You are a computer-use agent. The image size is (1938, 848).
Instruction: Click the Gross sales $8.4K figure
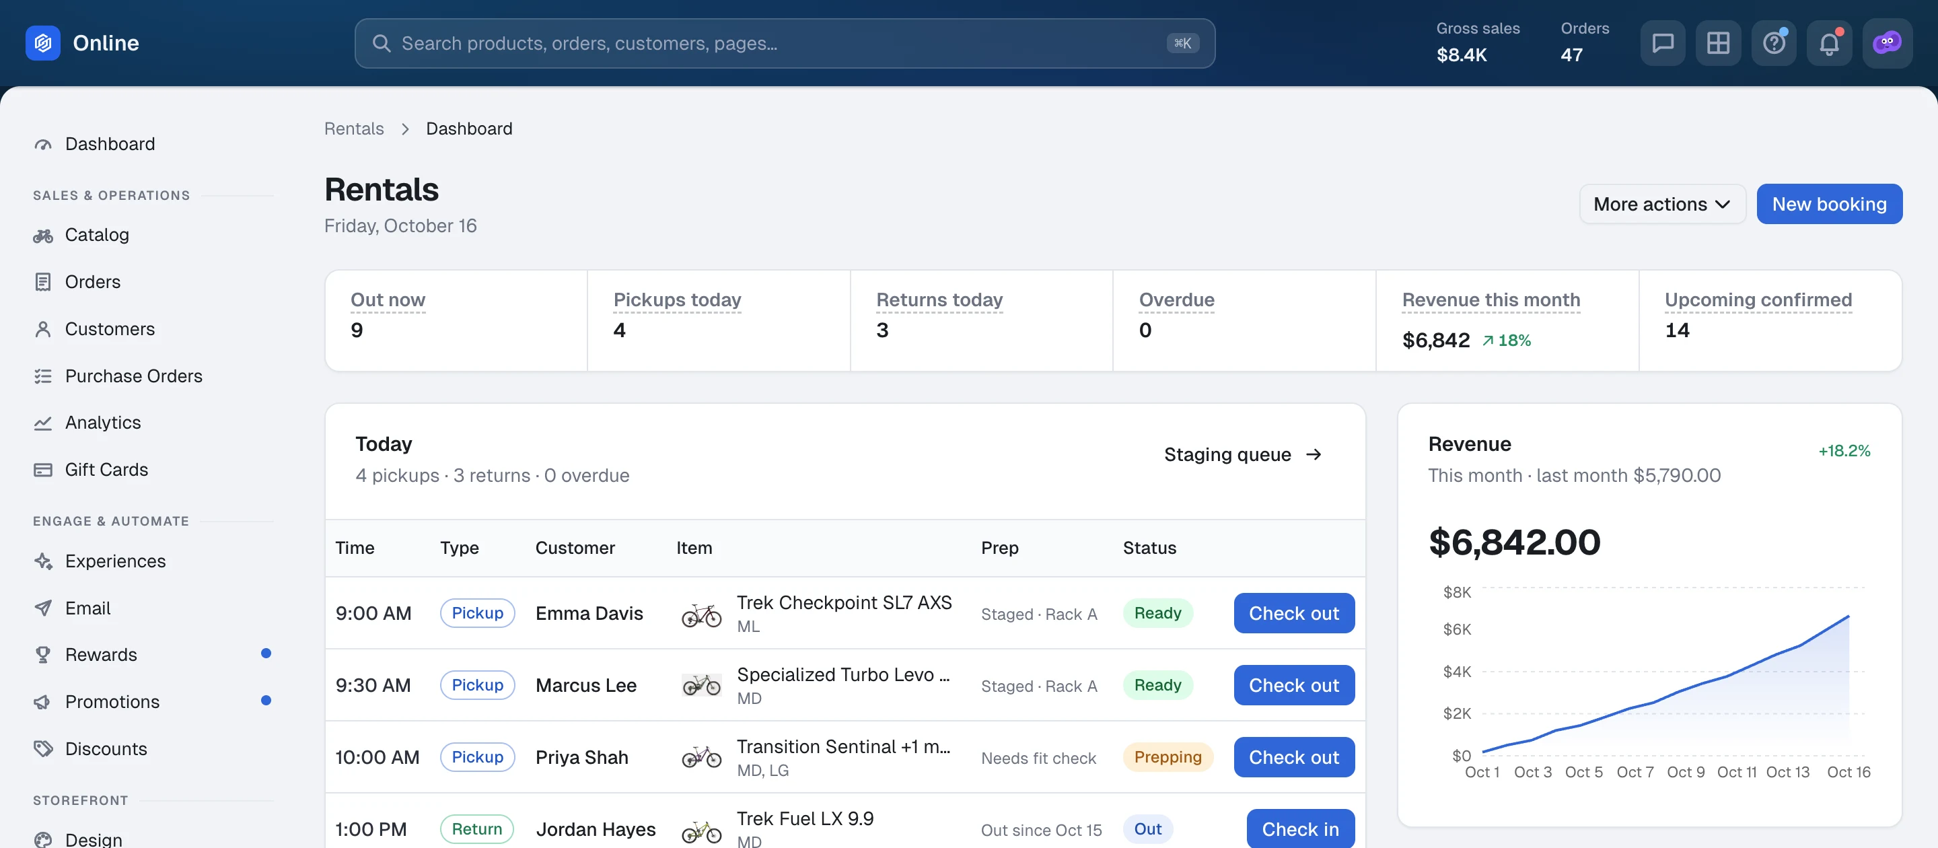click(x=1461, y=55)
